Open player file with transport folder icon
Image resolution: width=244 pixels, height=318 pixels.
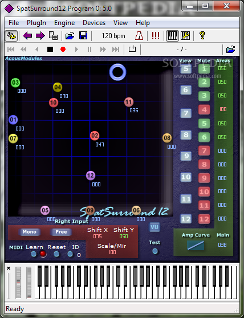231,49
